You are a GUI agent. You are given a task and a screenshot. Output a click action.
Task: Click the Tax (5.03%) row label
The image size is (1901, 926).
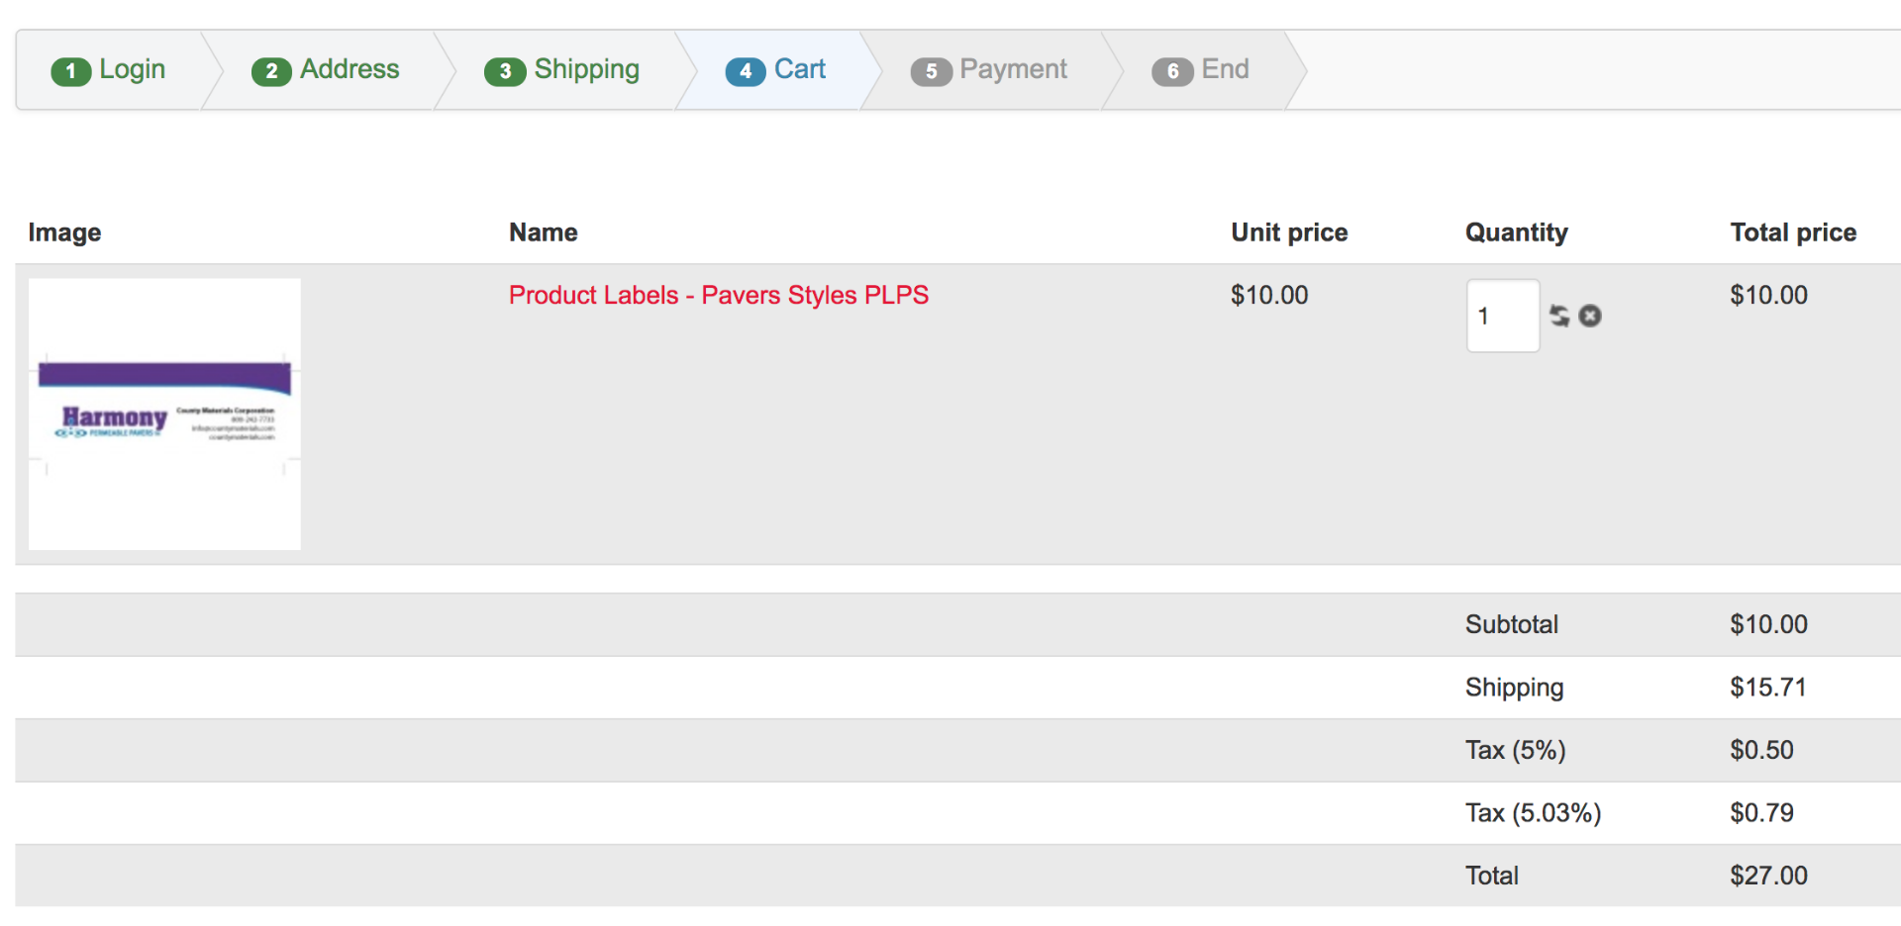pos(1533,813)
